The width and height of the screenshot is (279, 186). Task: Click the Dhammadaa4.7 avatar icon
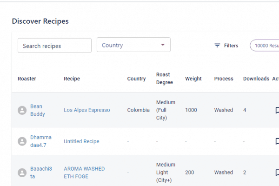pyautogui.click(x=22, y=141)
